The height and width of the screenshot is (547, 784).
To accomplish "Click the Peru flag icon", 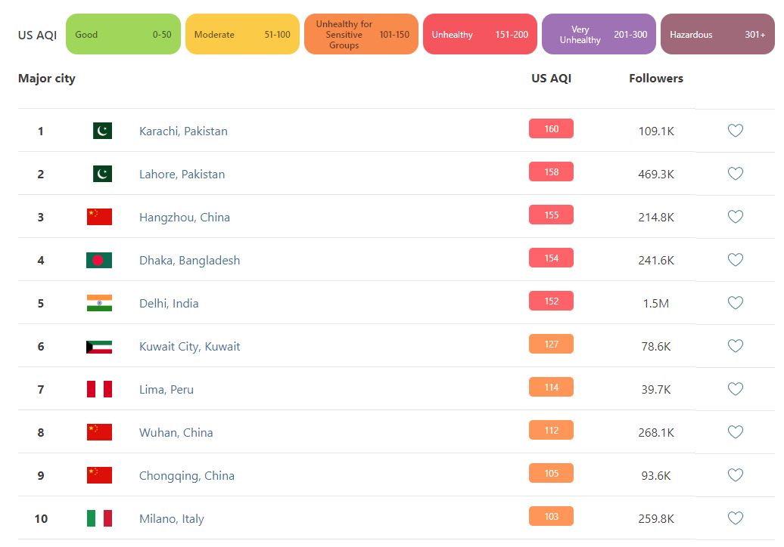I will [x=99, y=389].
